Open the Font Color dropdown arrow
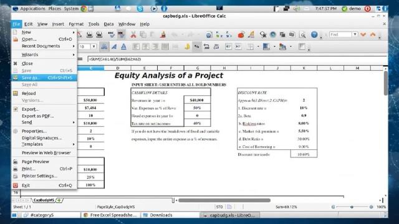Image resolution: width=399 pixels, height=224 pixels. pos(291,47)
